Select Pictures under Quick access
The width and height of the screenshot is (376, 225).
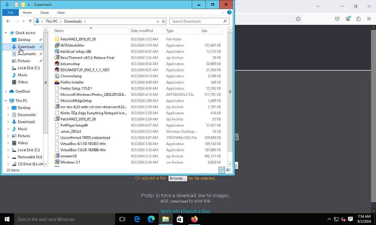click(x=24, y=61)
